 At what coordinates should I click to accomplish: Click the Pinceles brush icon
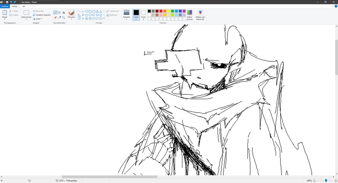pyautogui.click(x=72, y=12)
